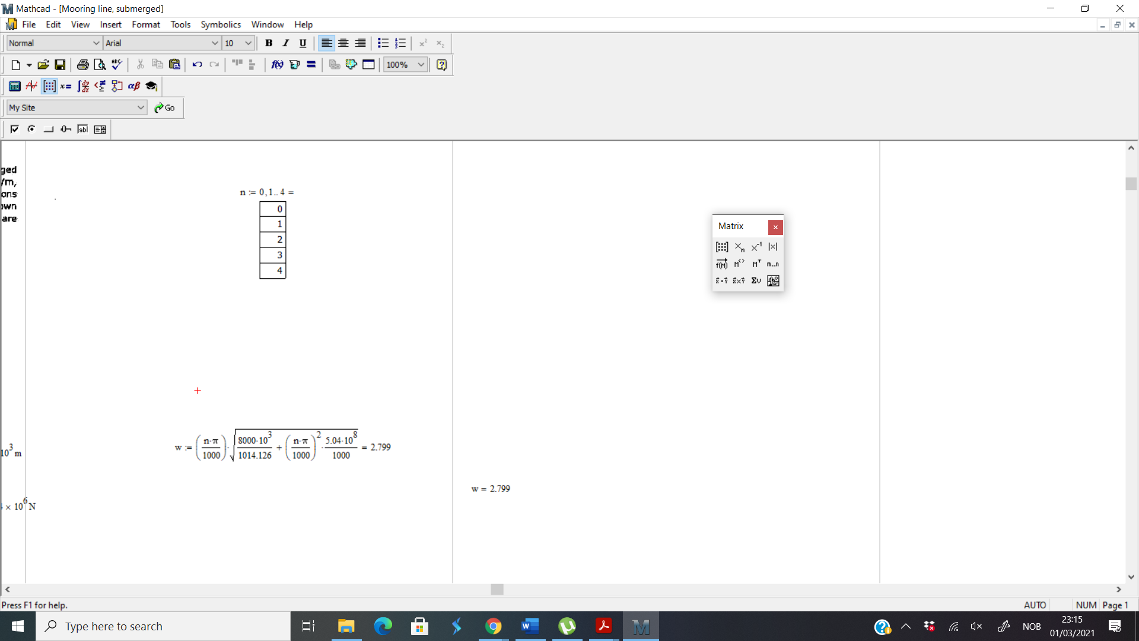Open the Calculator toolbar
This screenshot has height=641, width=1139.
coord(14,86)
